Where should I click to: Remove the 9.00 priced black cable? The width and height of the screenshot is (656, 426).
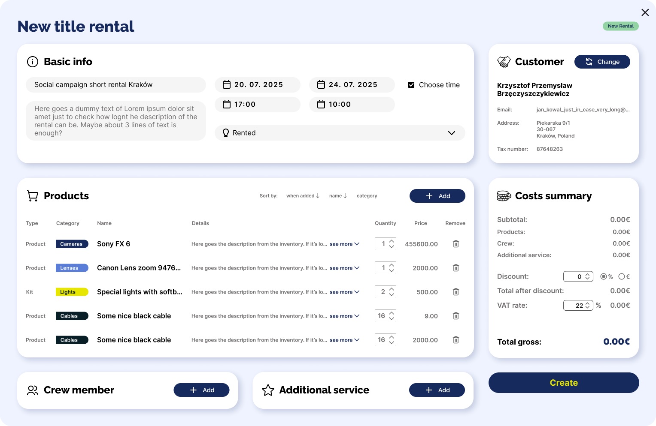click(x=456, y=316)
